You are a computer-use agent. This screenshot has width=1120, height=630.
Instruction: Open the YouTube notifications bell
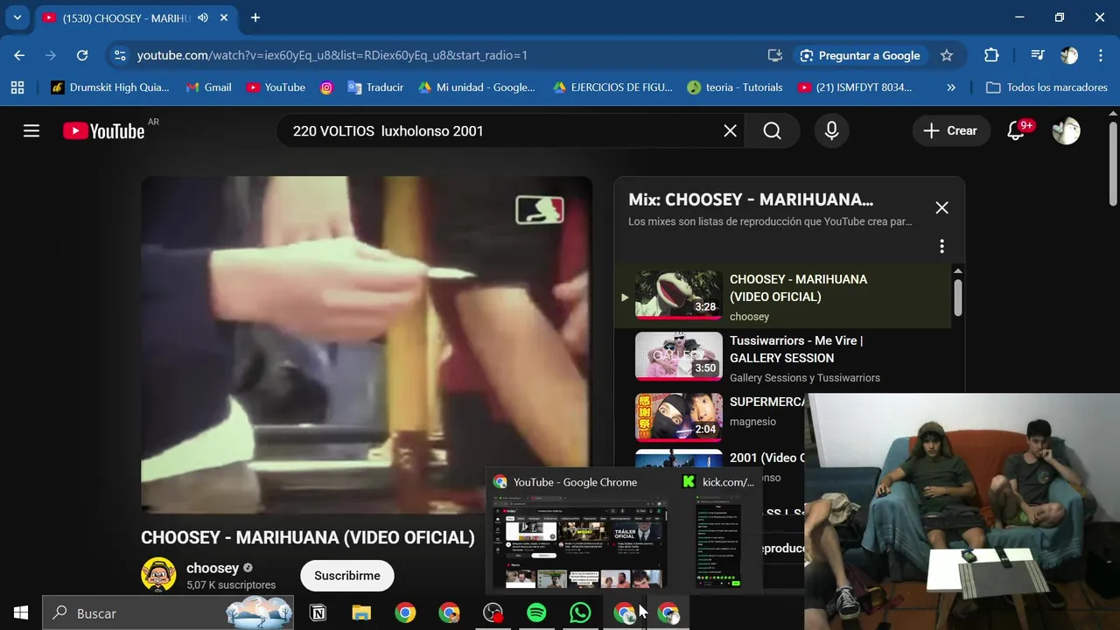(x=1016, y=131)
